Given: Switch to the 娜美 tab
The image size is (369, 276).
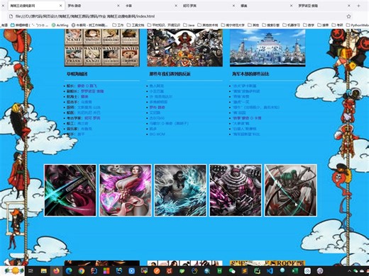Looking at the screenshot, I should 267,6.
